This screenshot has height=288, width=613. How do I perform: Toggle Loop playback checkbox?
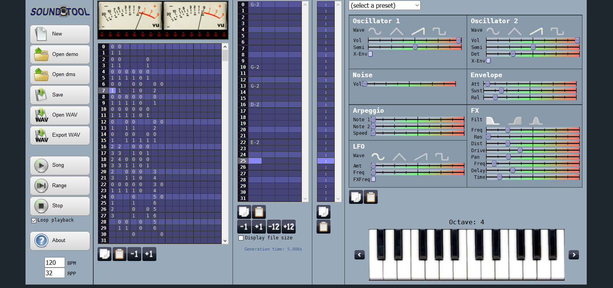pos(34,220)
